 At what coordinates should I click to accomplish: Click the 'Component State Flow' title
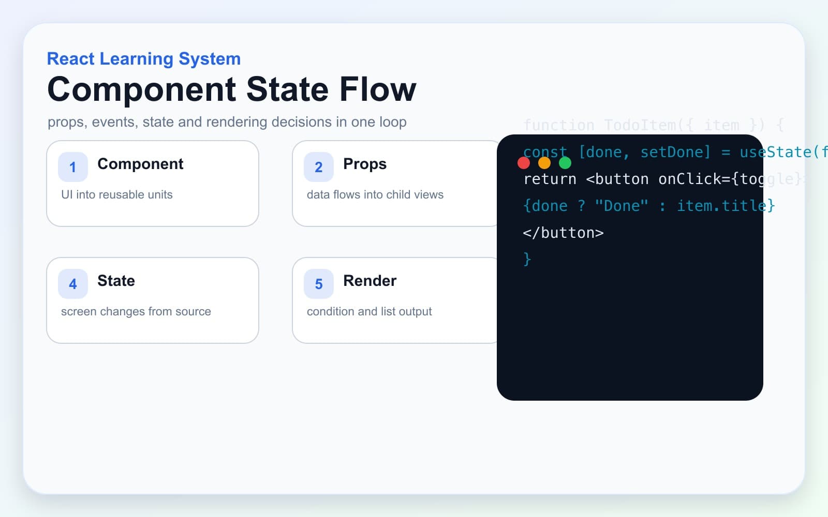point(232,89)
